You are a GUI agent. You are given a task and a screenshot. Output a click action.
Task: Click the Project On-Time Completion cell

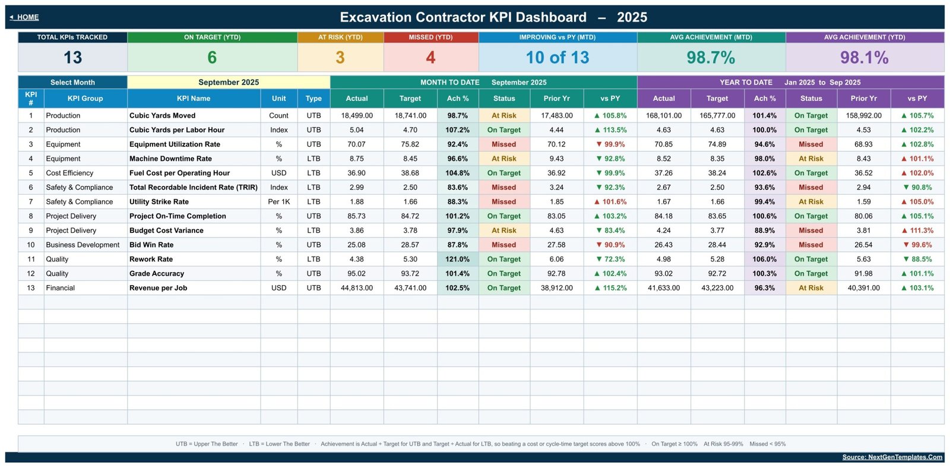[x=194, y=216]
